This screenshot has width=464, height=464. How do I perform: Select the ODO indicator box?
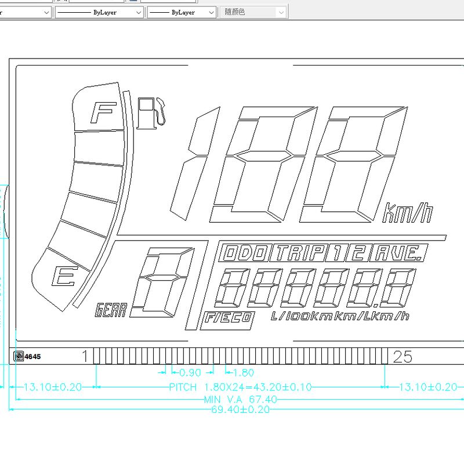246,253
